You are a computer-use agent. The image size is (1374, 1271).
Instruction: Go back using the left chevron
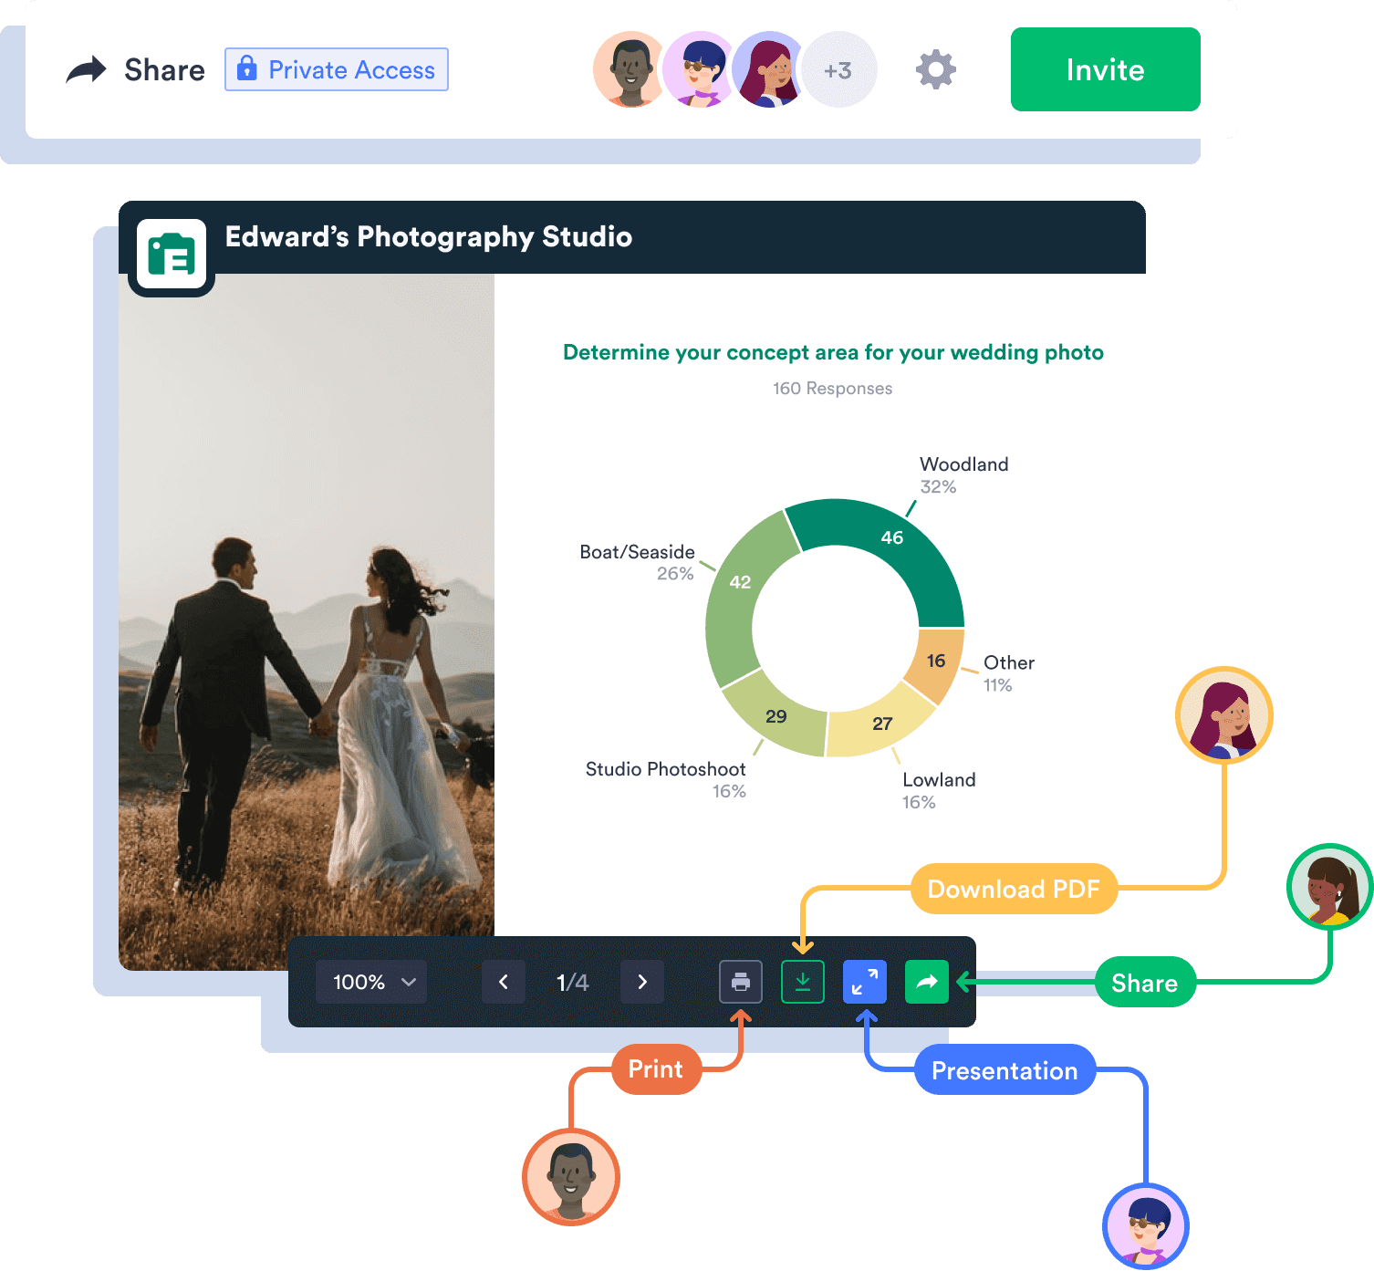503,982
